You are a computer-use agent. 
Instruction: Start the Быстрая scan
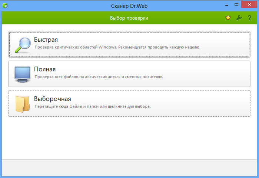[x=129, y=44]
